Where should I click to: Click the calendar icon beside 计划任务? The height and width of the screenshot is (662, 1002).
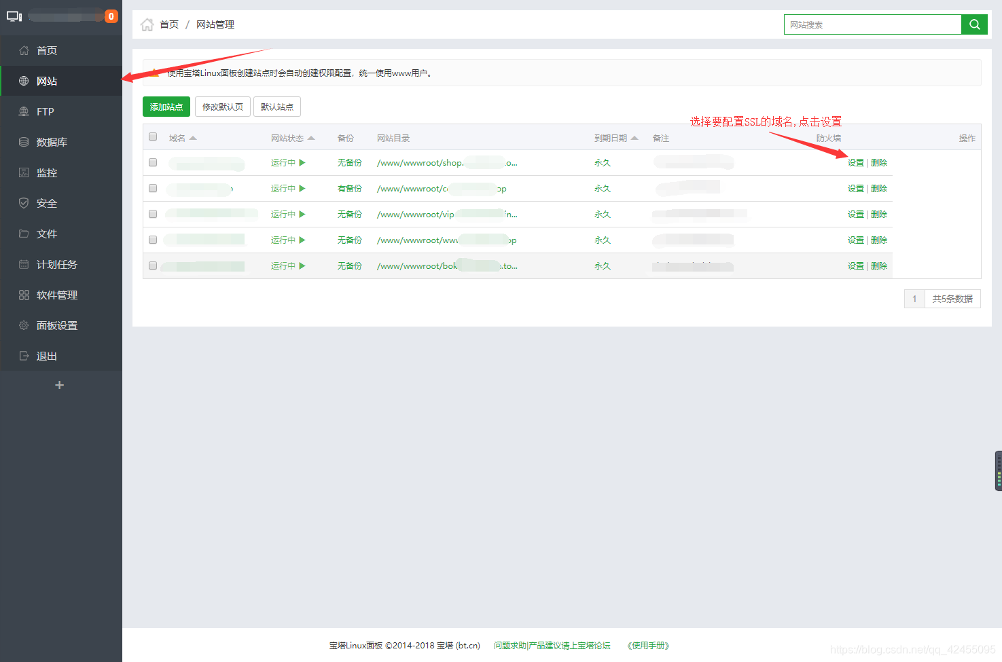pyautogui.click(x=24, y=264)
